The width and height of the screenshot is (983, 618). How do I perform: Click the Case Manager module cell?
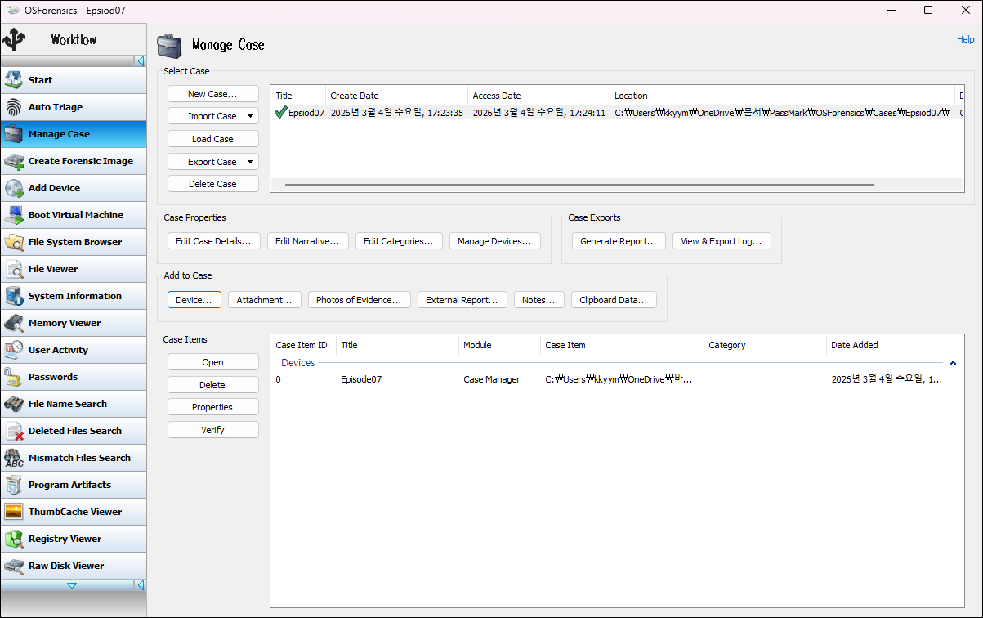click(x=491, y=379)
